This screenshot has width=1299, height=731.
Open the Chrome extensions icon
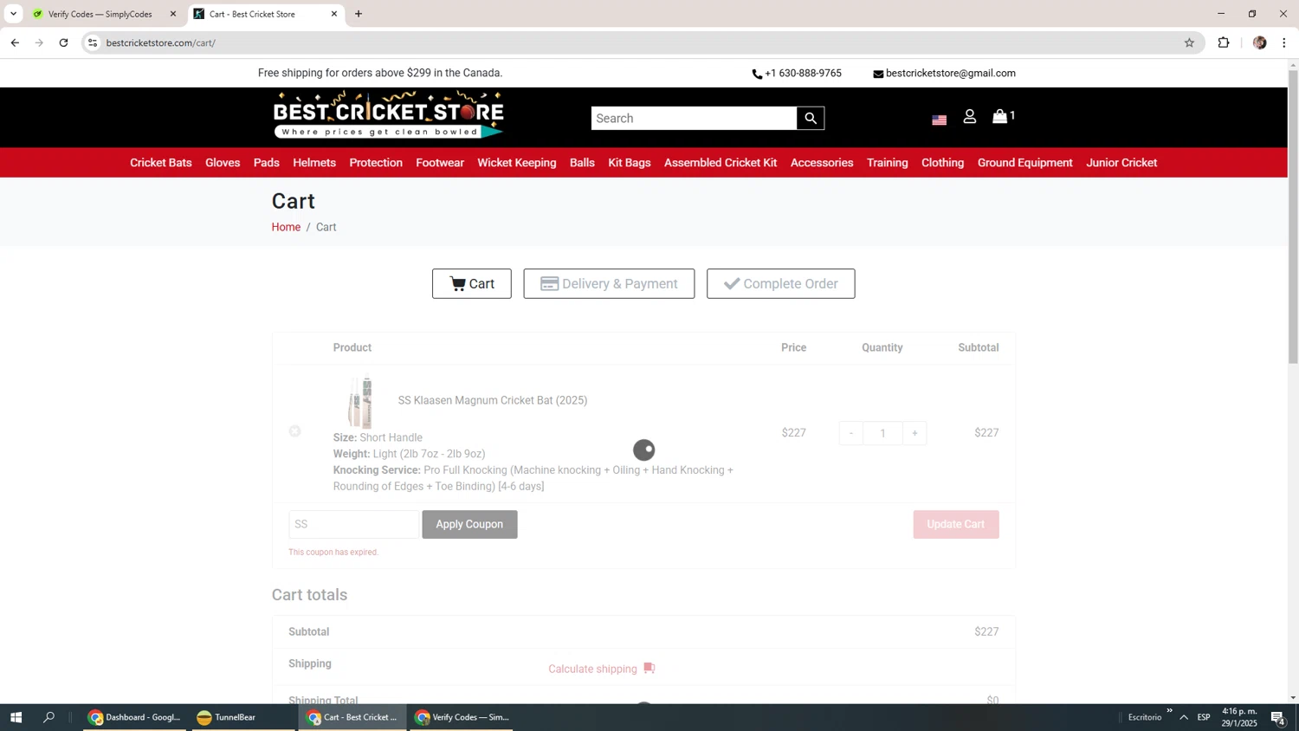click(1224, 42)
